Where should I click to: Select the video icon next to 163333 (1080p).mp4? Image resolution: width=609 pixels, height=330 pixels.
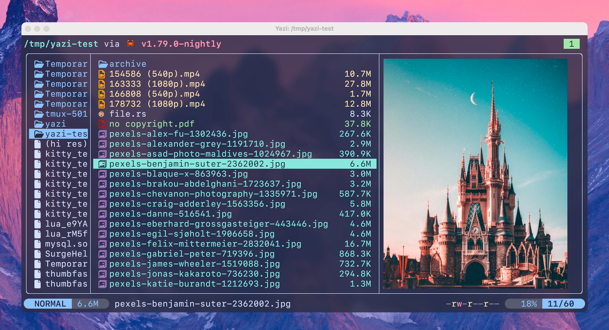point(102,84)
